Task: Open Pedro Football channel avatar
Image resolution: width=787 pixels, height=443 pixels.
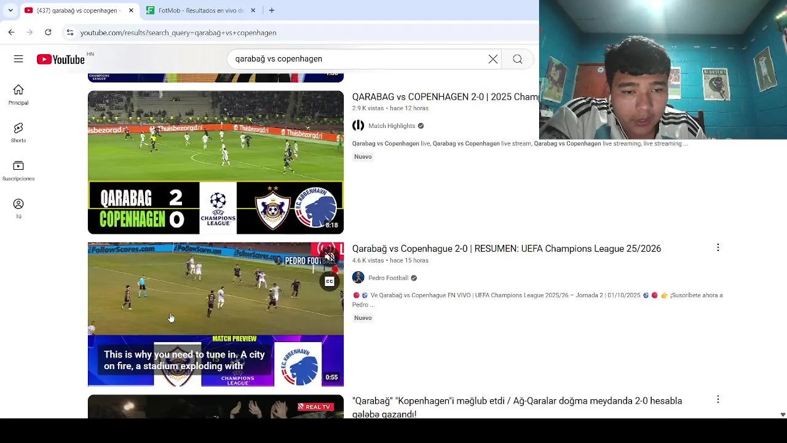Action: [358, 278]
